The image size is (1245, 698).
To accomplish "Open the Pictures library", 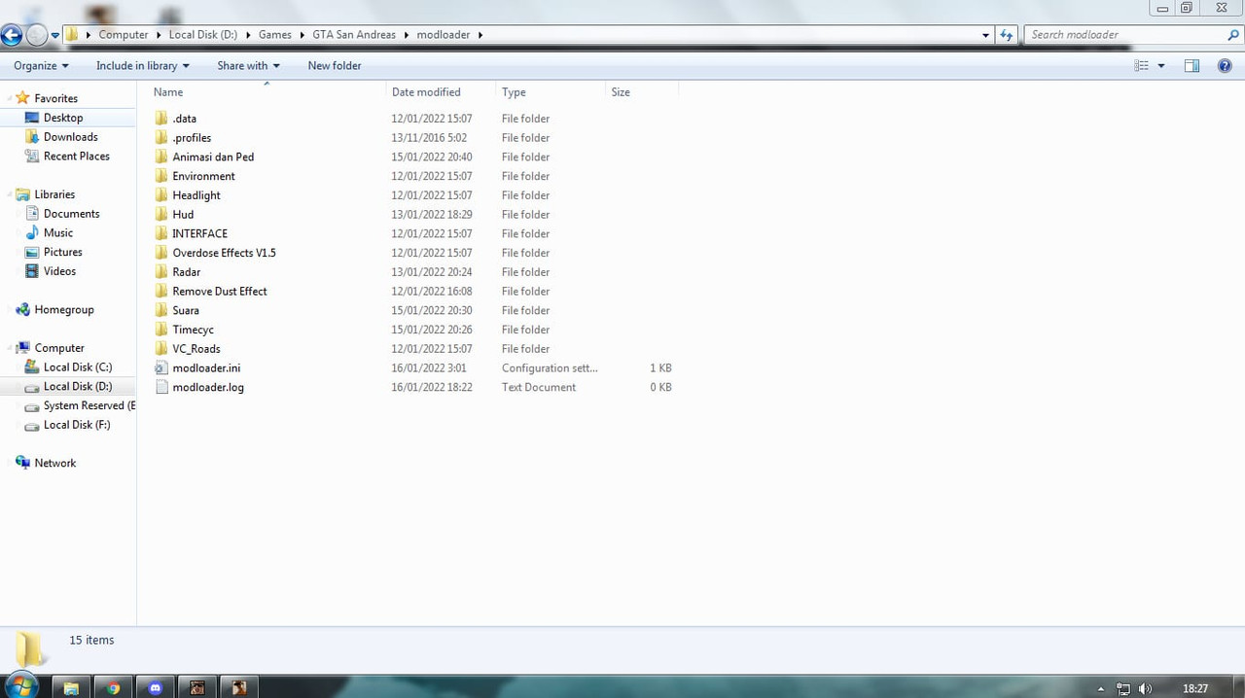I will pos(62,253).
